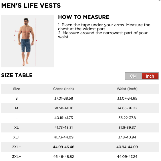Select the 3XL+ size row label

click(17, 157)
